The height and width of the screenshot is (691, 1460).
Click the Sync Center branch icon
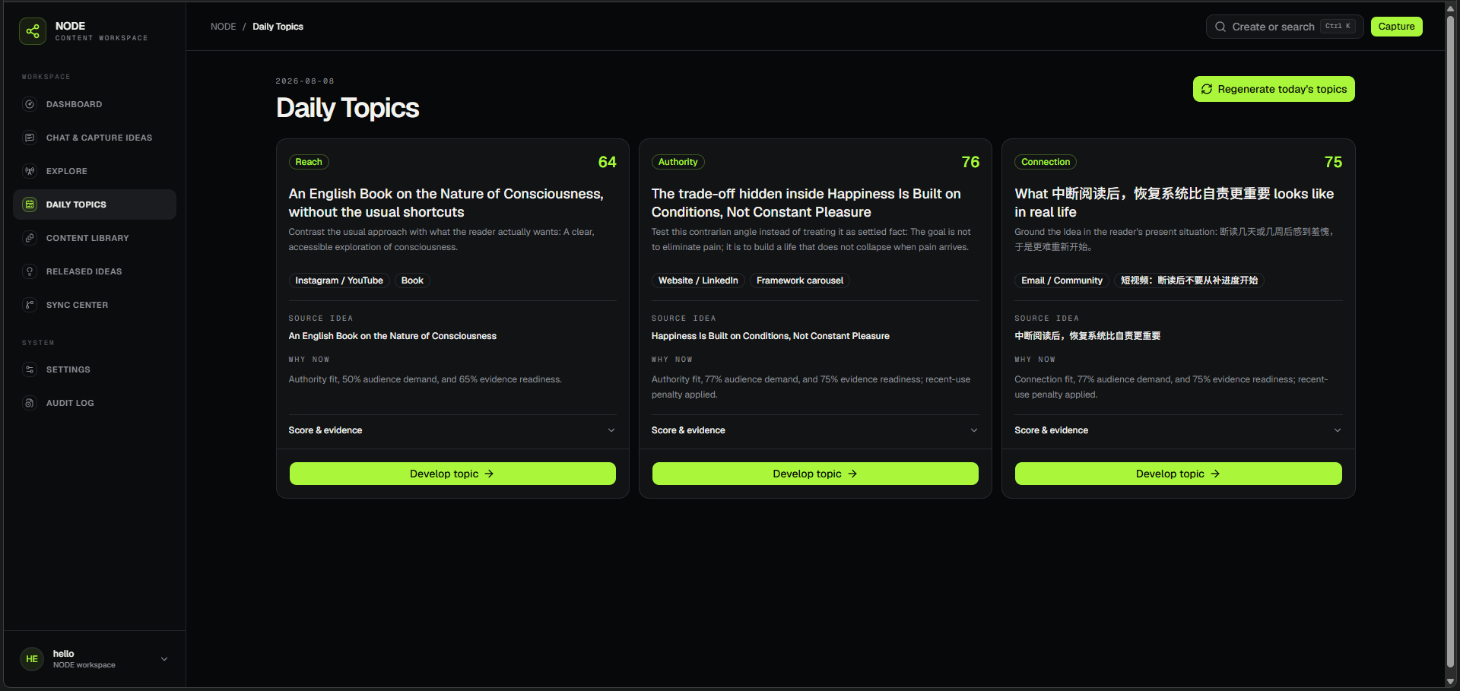[x=30, y=305]
